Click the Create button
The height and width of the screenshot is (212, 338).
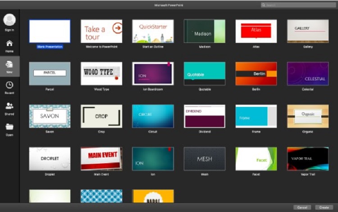pyautogui.click(x=324, y=207)
